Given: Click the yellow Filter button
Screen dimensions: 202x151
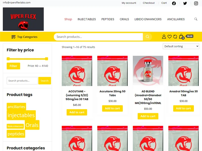Looking at the screenshot, I should 13,66.
